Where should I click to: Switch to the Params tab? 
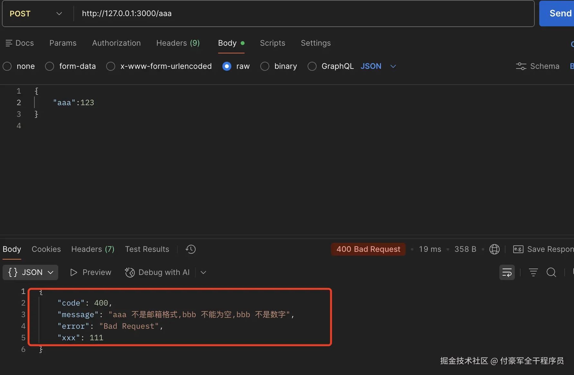(x=63, y=43)
